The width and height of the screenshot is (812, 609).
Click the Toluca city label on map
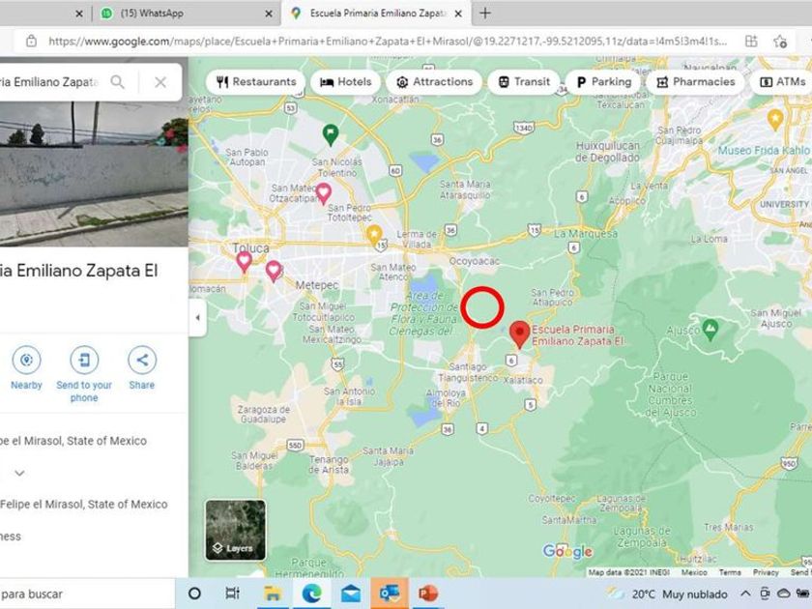point(250,247)
